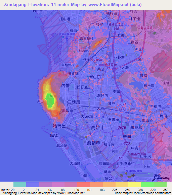This screenshot has height=195, width=172.
Task: Click the 楠梓區 district label
Action: tap(112, 13)
